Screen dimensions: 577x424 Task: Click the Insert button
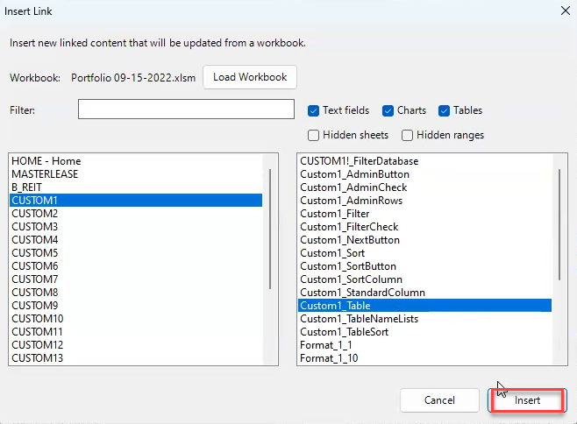pos(527,400)
